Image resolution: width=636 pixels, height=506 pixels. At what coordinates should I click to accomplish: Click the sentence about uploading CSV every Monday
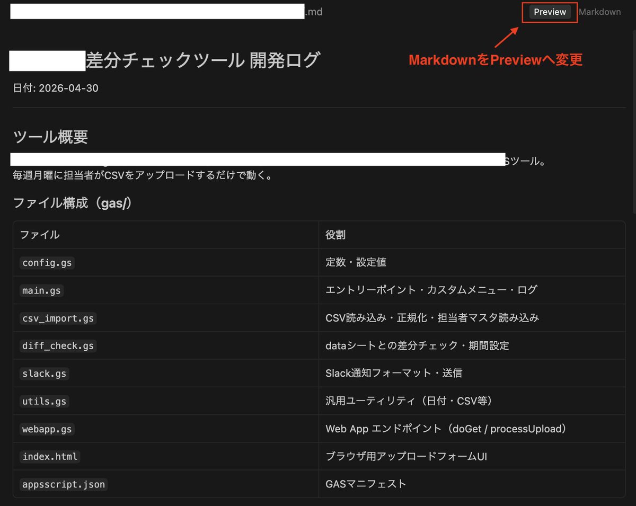click(143, 175)
